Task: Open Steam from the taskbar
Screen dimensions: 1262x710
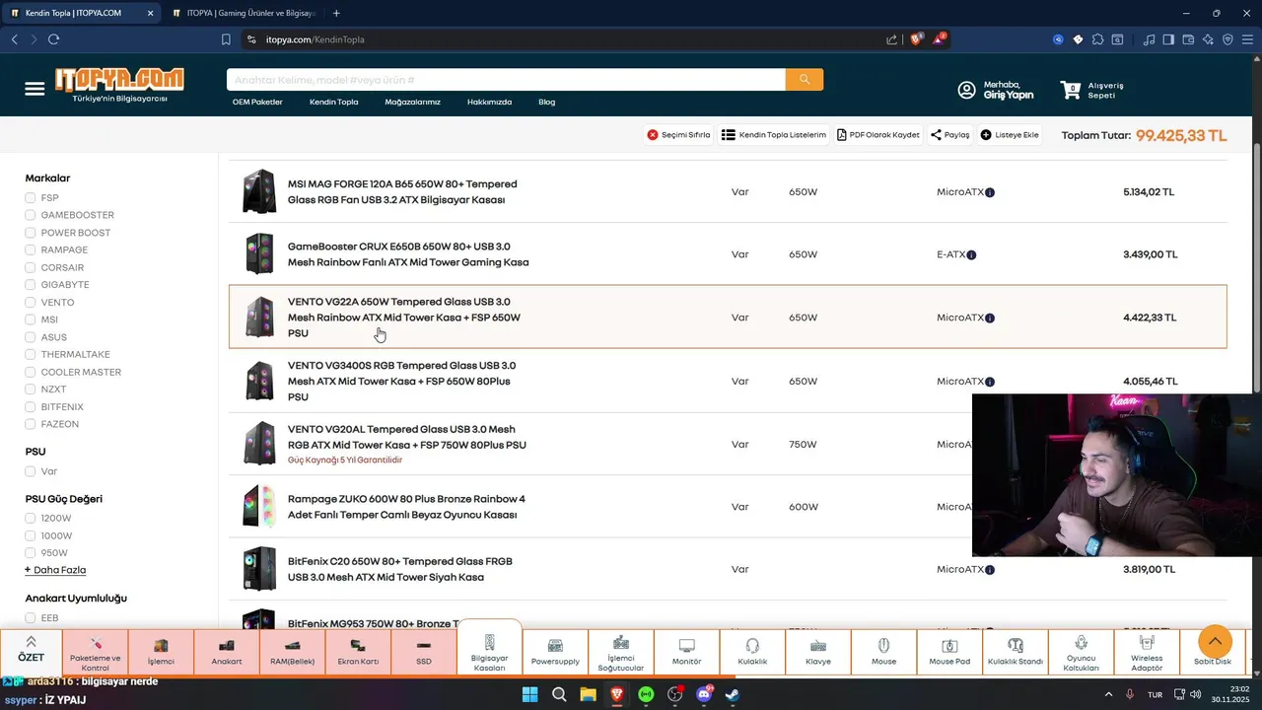Action: [733, 694]
